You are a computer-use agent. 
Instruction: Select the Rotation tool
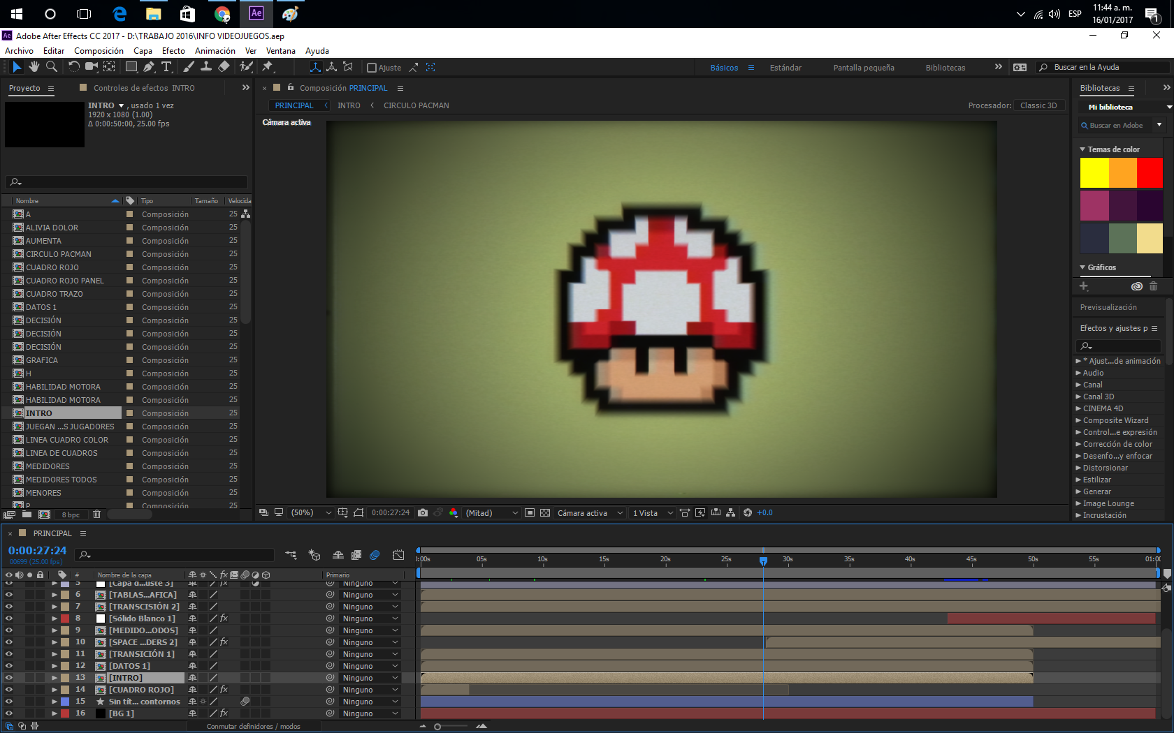coord(74,67)
